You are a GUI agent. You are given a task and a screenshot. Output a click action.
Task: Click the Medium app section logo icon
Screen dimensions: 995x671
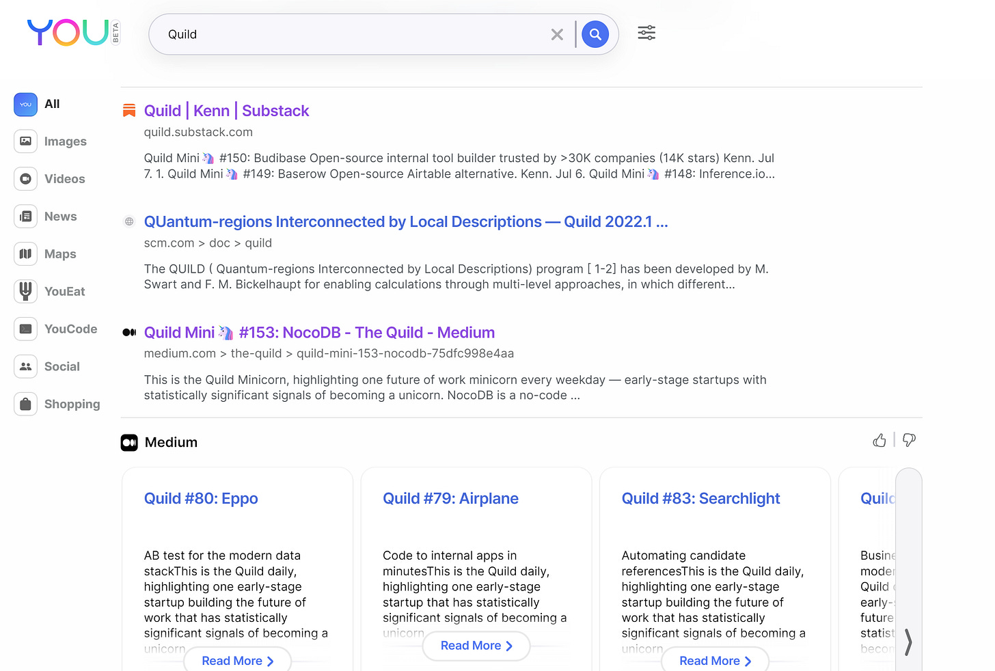[129, 443]
